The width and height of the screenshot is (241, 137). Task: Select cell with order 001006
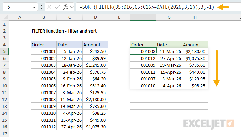point(44,86)
